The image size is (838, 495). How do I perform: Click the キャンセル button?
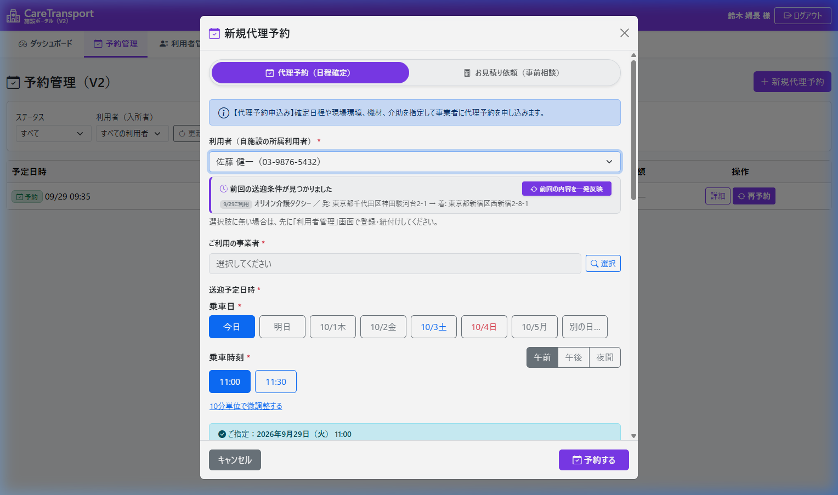coord(235,460)
